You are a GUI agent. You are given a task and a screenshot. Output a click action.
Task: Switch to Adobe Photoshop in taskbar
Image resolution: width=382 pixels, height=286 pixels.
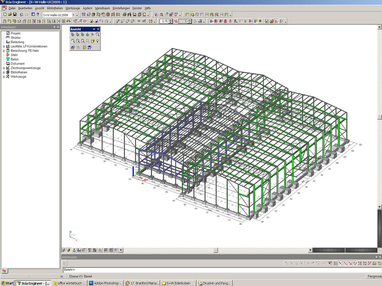pyautogui.click(x=106, y=283)
